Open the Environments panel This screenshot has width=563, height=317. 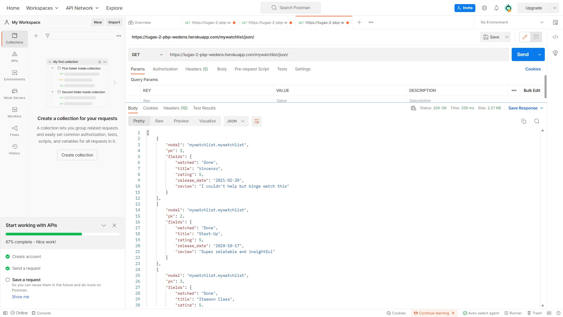pyautogui.click(x=14, y=75)
